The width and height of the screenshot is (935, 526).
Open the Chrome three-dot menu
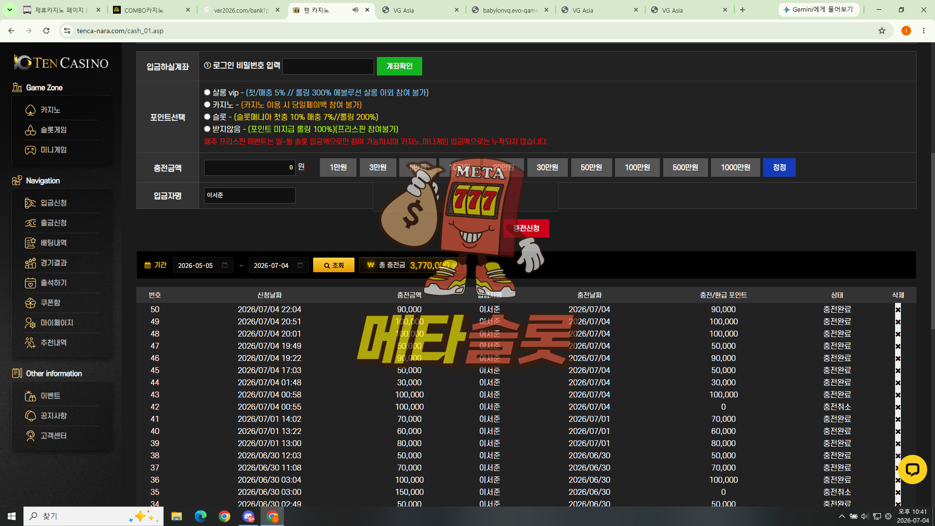point(924,31)
